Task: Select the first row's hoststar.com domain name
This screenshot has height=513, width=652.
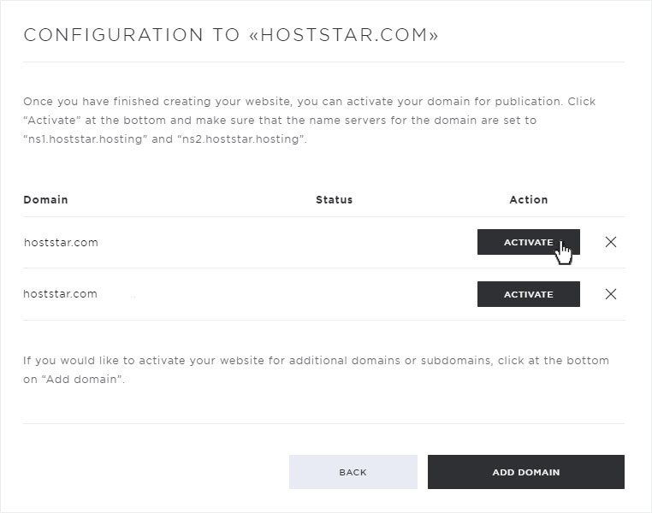Action: [61, 243]
